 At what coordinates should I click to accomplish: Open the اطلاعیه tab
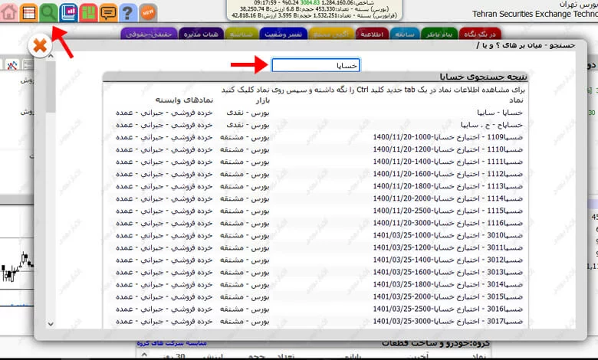coord(371,34)
